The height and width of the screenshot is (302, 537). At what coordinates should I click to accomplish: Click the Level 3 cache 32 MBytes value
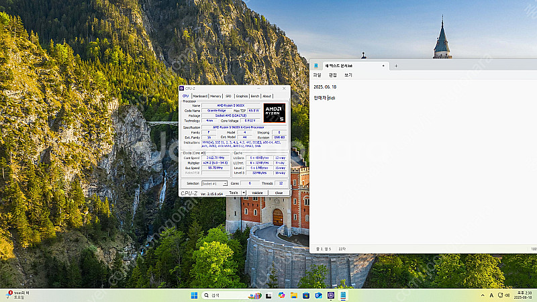click(x=259, y=173)
